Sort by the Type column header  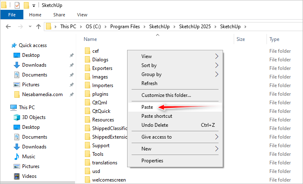pyautogui.click(x=274, y=39)
